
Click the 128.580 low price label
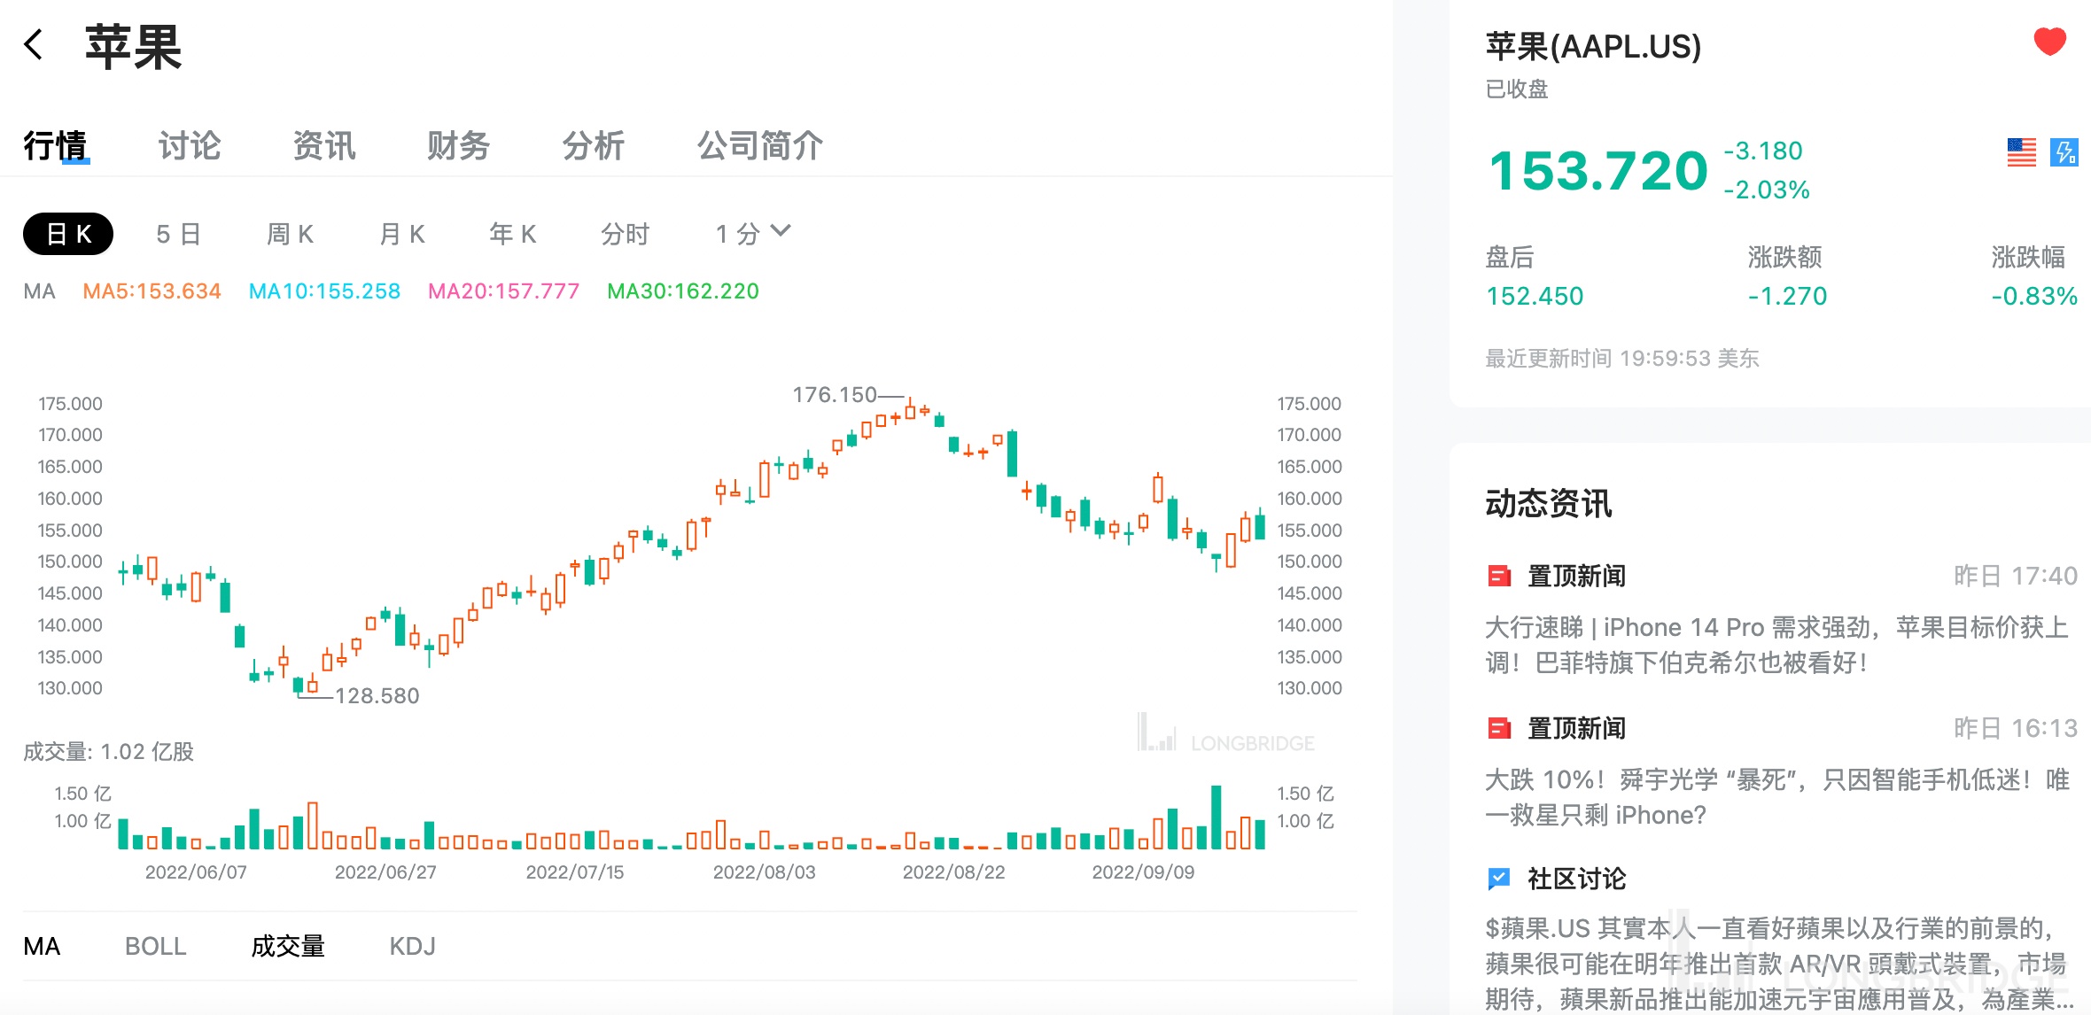tap(377, 696)
